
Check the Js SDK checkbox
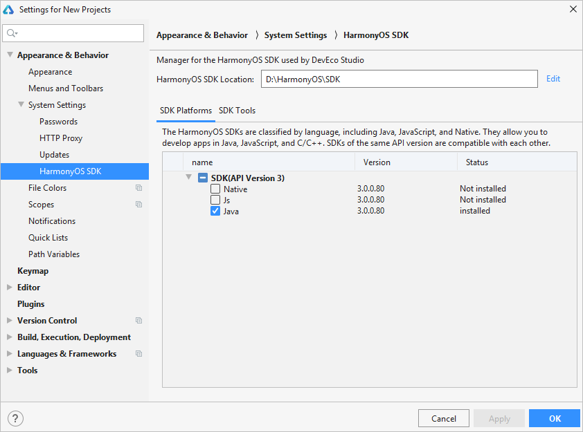tap(215, 200)
